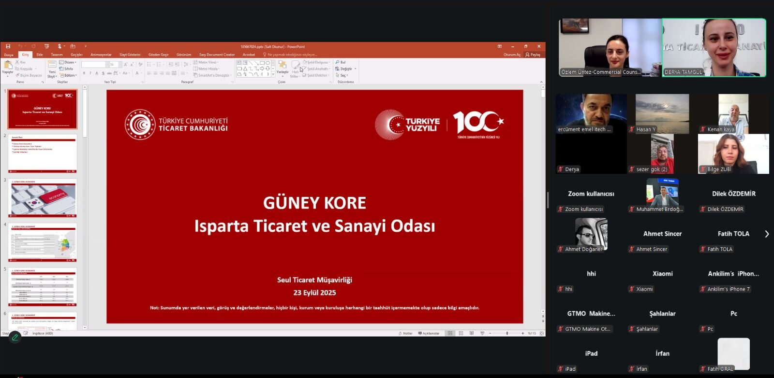Start slideshow from status bar icon
The width and height of the screenshot is (774, 378).
[482, 333]
